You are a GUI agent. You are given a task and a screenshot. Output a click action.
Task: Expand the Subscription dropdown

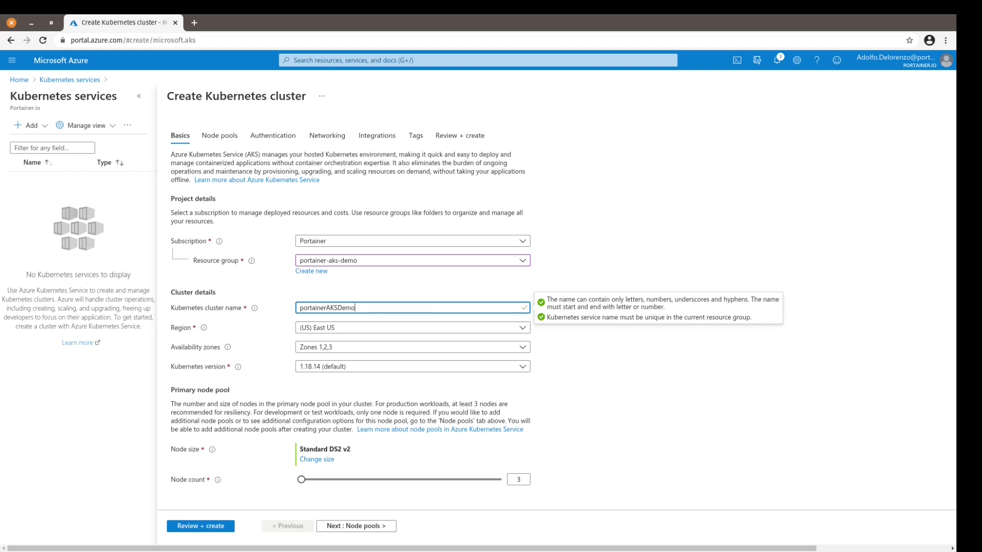pyautogui.click(x=412, y=241)
